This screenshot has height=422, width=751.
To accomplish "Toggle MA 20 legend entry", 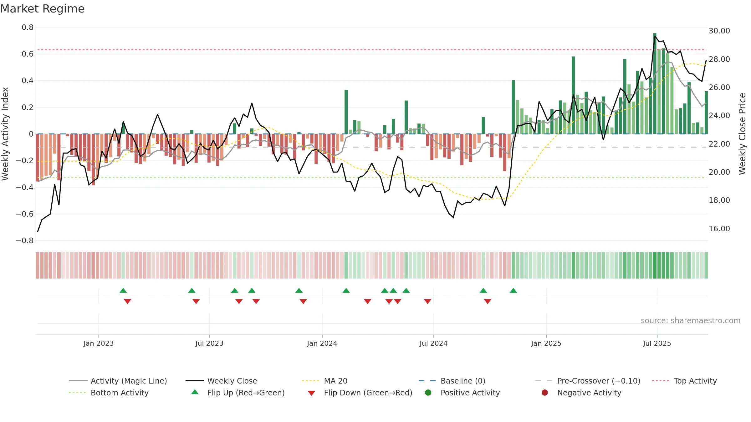I will tap(324, 381).
